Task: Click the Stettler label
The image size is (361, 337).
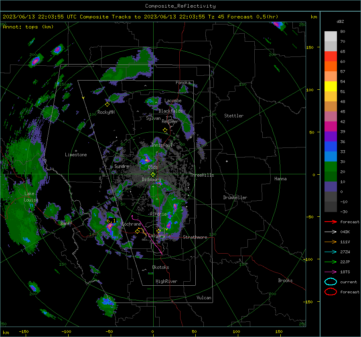Action: click(234, 116)
